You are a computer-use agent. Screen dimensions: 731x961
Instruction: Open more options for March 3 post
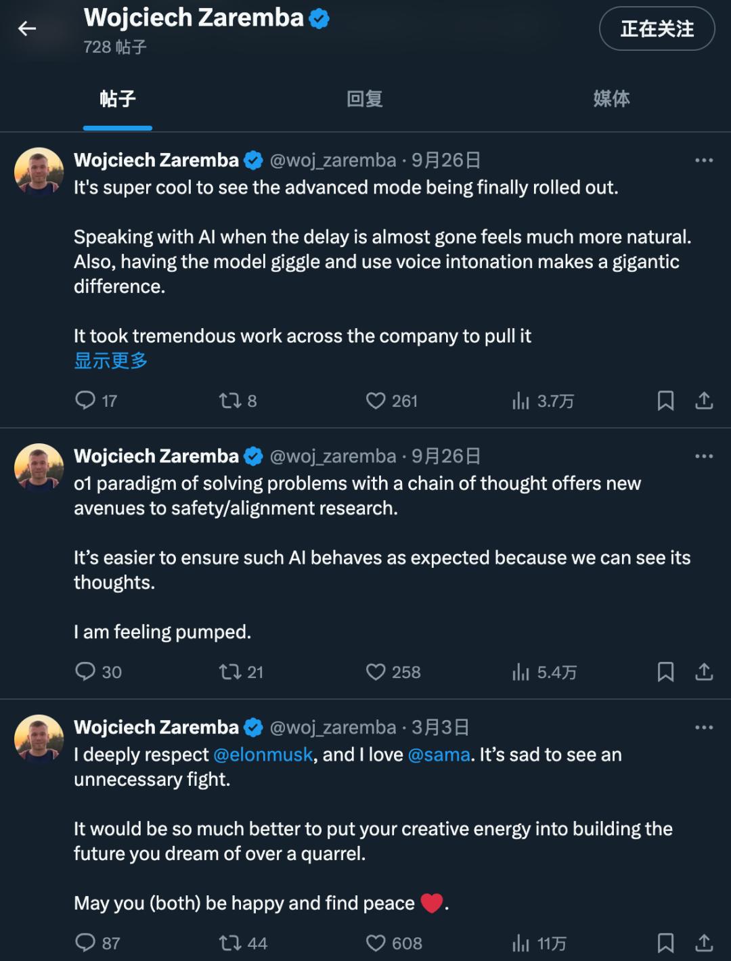pos(704,728)
